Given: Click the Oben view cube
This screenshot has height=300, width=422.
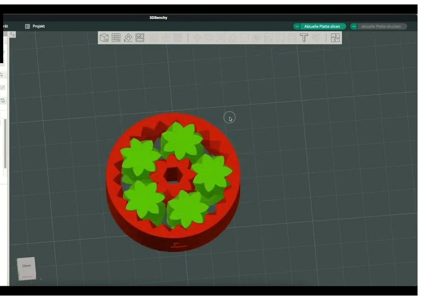Looking at the screenshot, I should (x=27, y=268).
